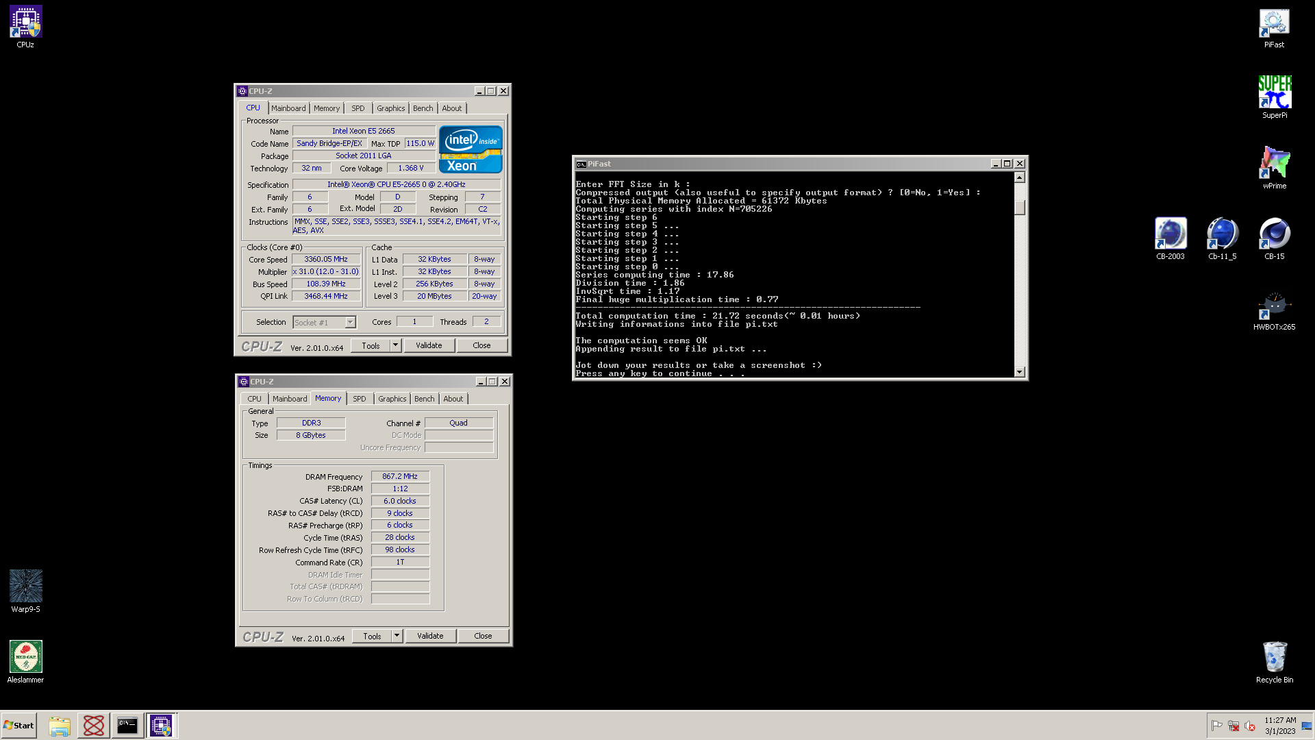Click the PiFast scrollbar thumb
This screenshot has height=740, width=1315.
click(x=1019, y=207)
